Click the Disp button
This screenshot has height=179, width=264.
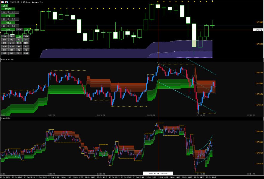pos(4,6)
